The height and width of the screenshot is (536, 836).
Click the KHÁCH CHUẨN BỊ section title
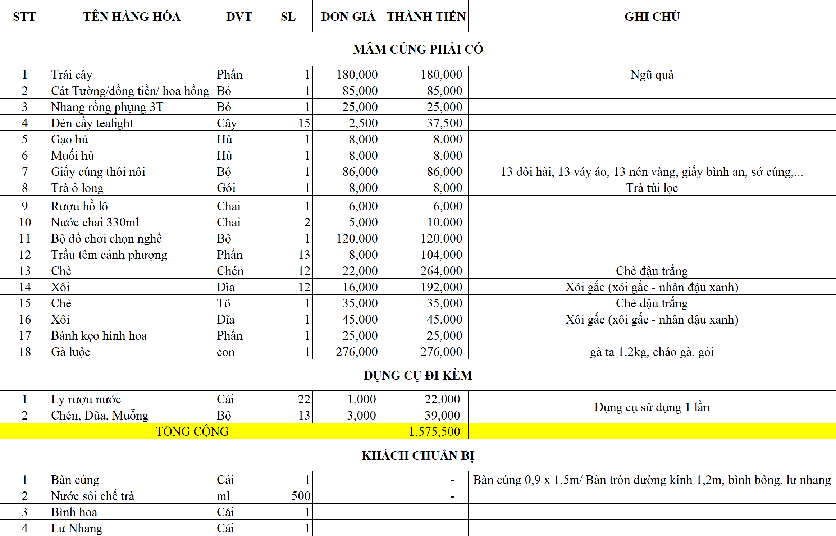pyautogui.click(x=418, y=455)
